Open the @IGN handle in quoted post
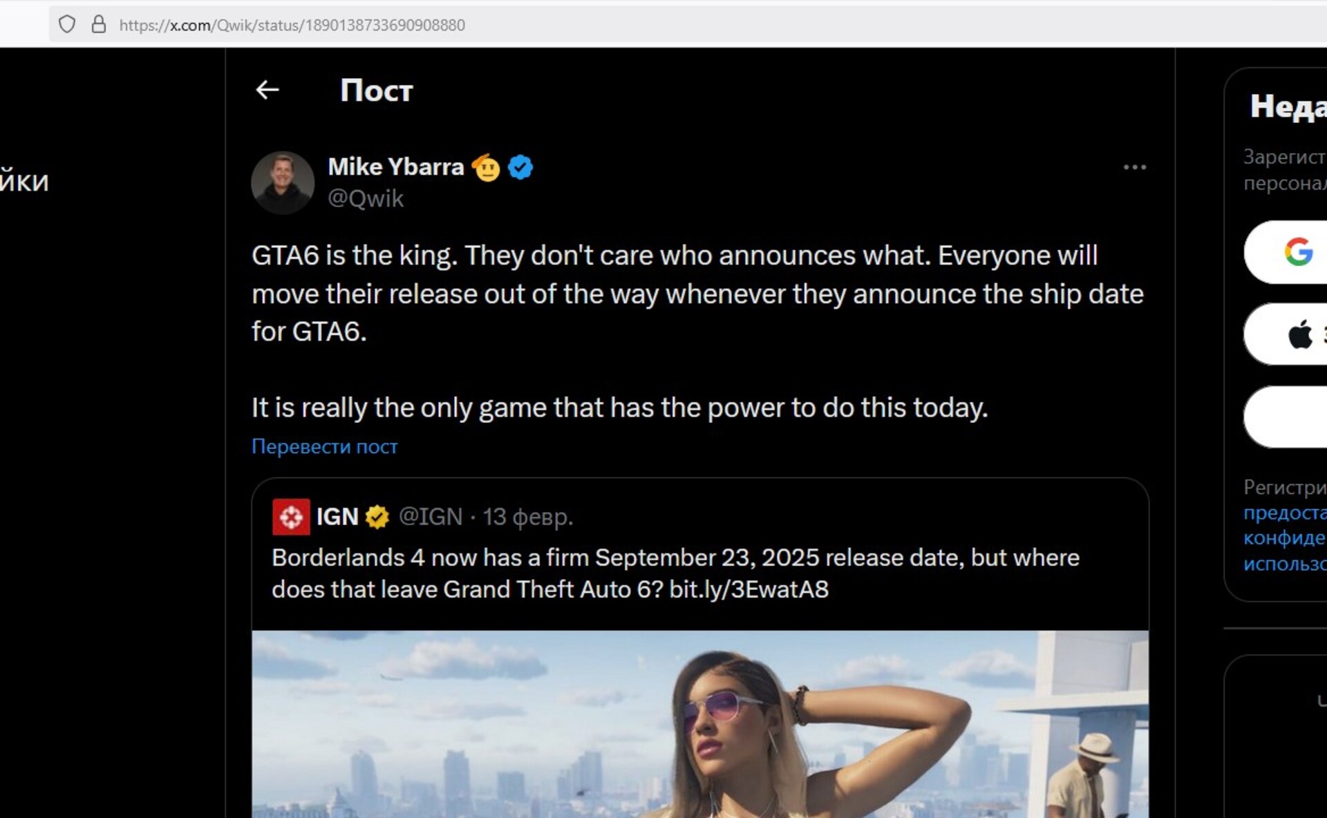Image resolution: width=1327 pixels, height=818 pixels. point(431,517)
